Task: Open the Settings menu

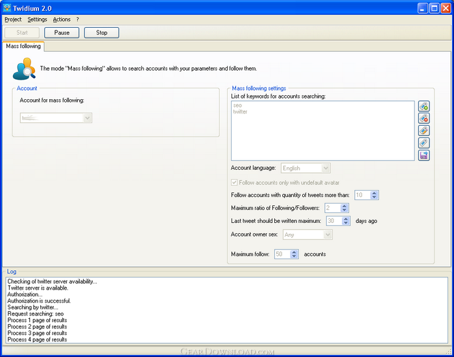Action: (37, 19)
